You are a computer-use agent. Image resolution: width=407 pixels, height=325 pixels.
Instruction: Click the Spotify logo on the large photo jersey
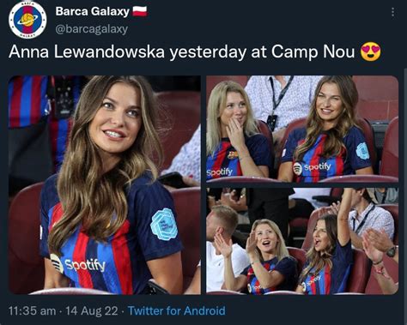[78, 264]
